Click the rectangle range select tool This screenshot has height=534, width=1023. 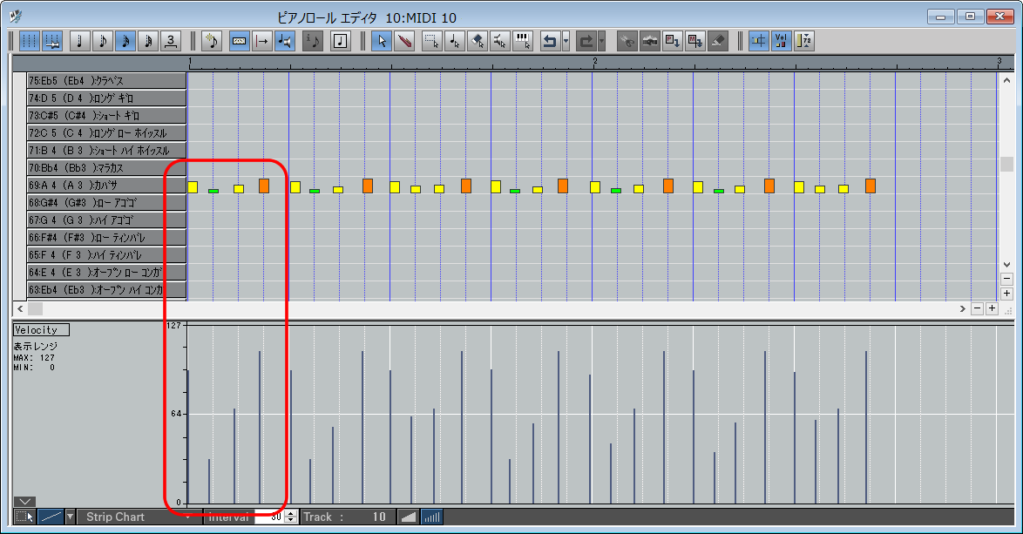[x=430, y=41]
